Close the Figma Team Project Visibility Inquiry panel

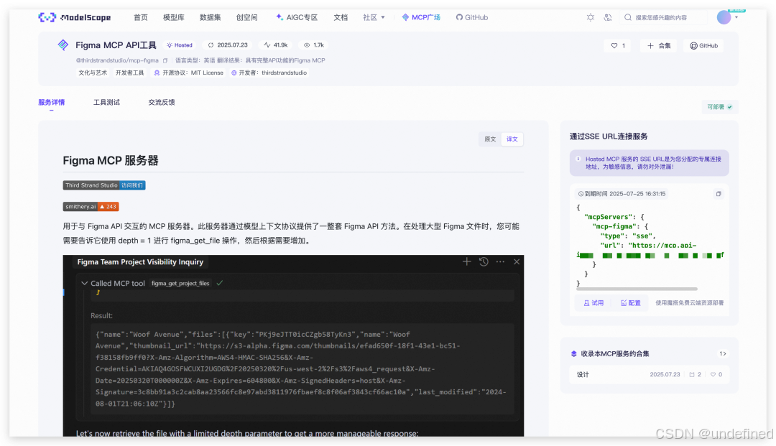(517, 261)
